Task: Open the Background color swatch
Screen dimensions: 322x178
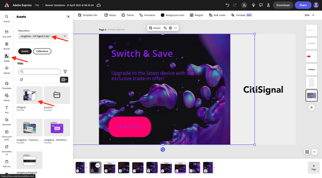Action: 173,15
